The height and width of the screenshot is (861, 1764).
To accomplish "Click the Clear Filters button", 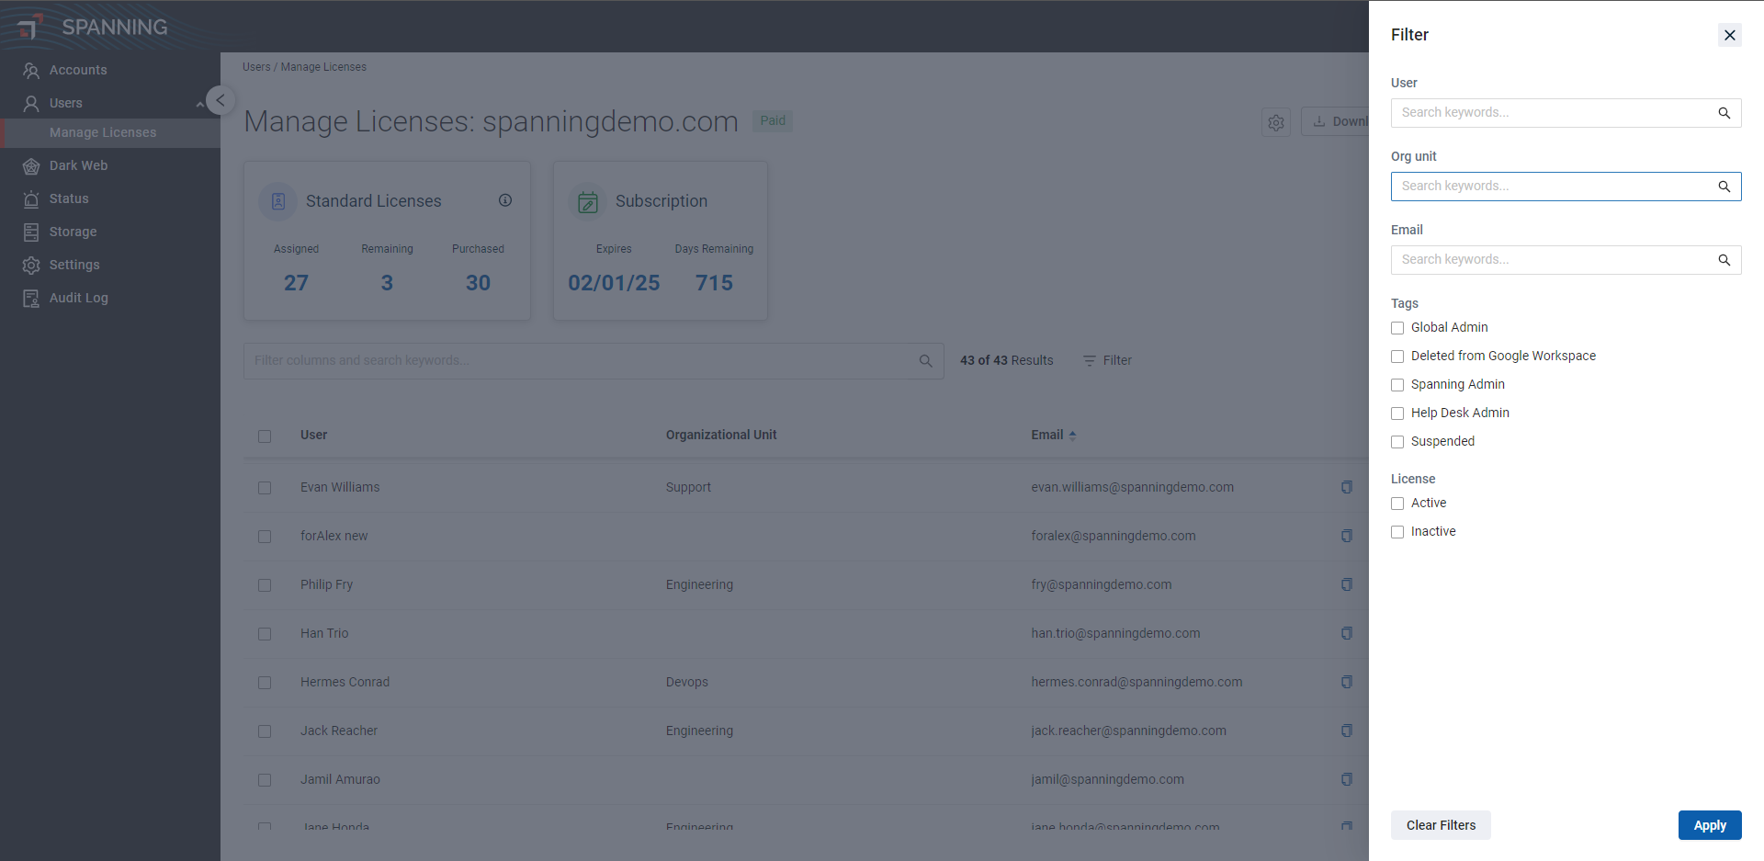I will 1441,825.
